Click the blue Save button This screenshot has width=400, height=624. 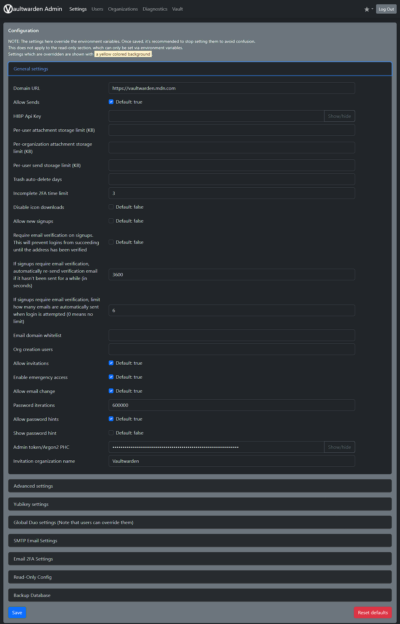pyautogui.click(x=17, y=613)
